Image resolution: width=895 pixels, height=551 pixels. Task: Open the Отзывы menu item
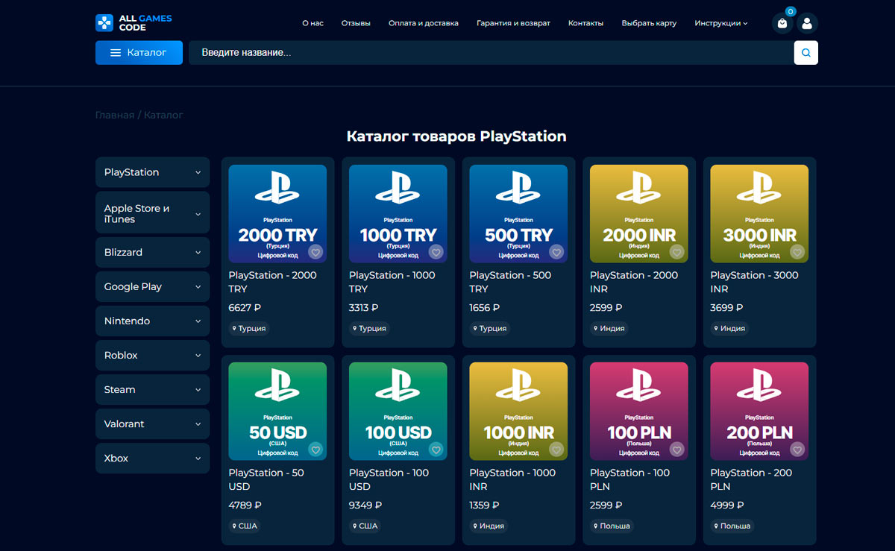coord(356,23)
